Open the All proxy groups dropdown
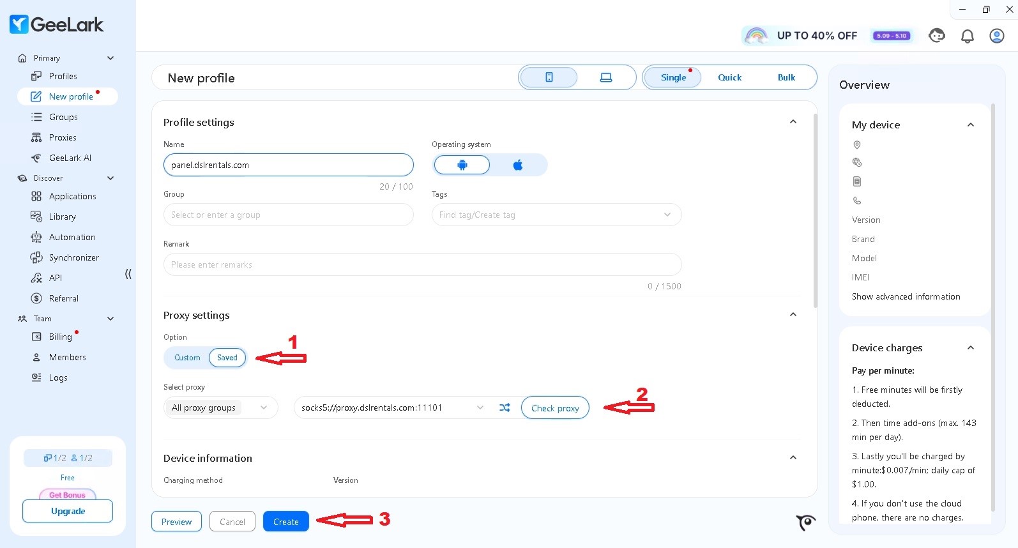1018x548 pixels. point(220,407)
